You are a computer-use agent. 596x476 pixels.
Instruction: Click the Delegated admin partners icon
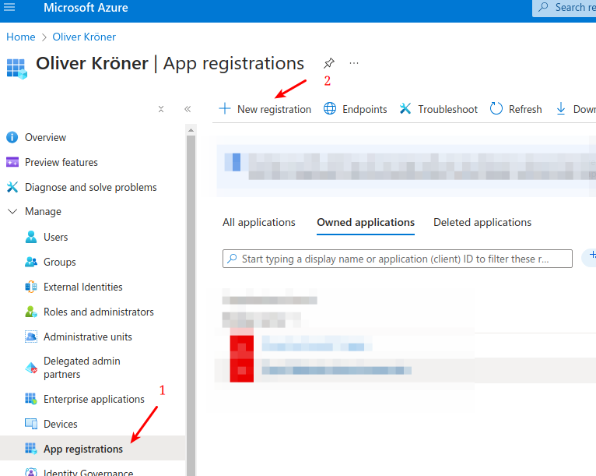point(31,368)
